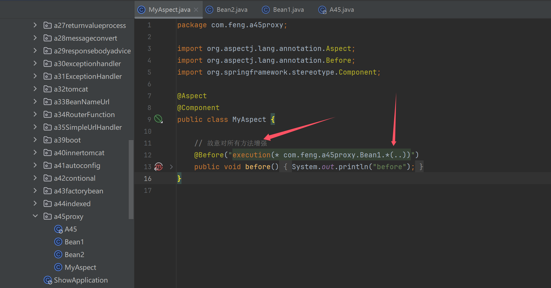Expand the a41autoconfig package chevron
The image size is (551, 288).
tap(35, 165)
